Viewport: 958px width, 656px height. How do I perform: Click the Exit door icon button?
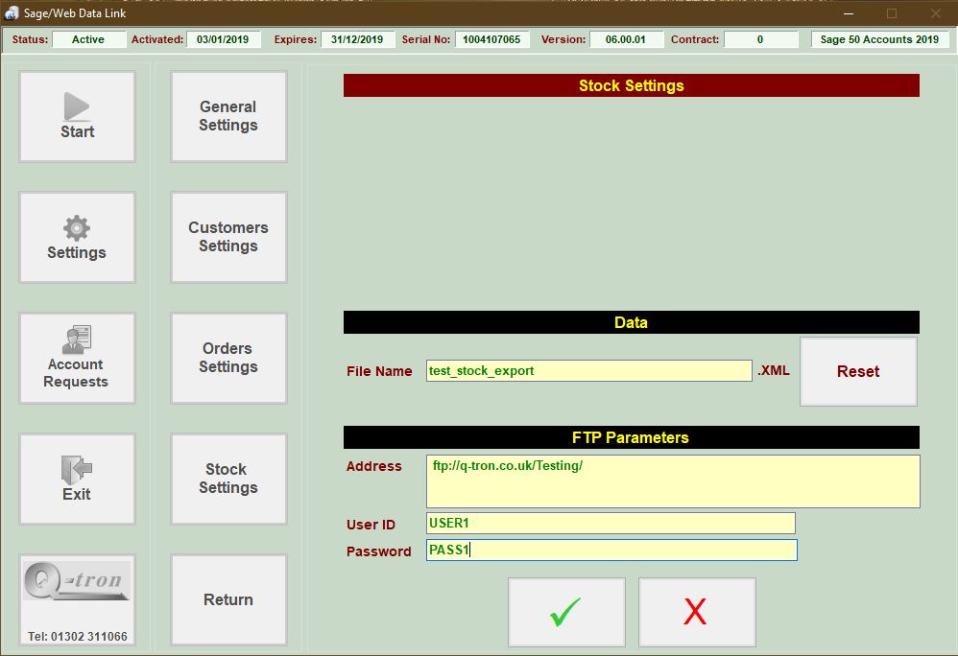[x=77, y=479]
